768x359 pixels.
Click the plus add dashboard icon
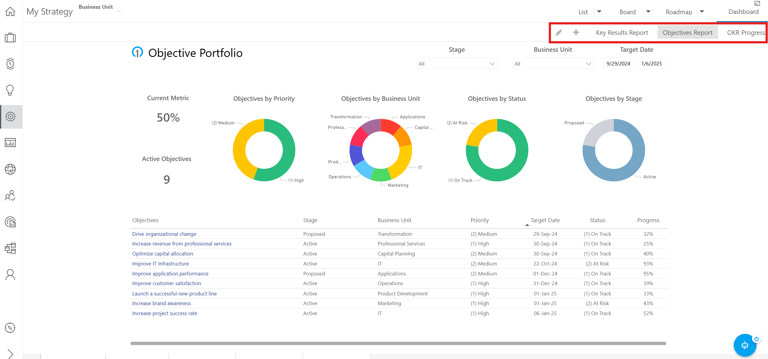(x=576, y=32)
